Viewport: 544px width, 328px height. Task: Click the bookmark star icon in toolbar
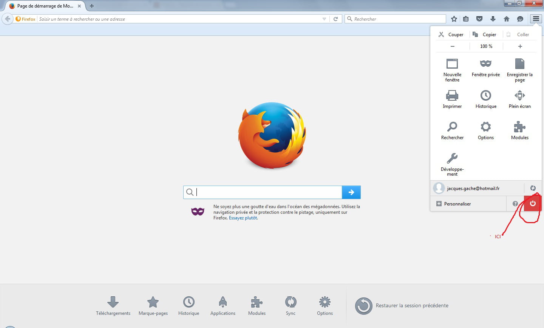(x=454, y=19)
